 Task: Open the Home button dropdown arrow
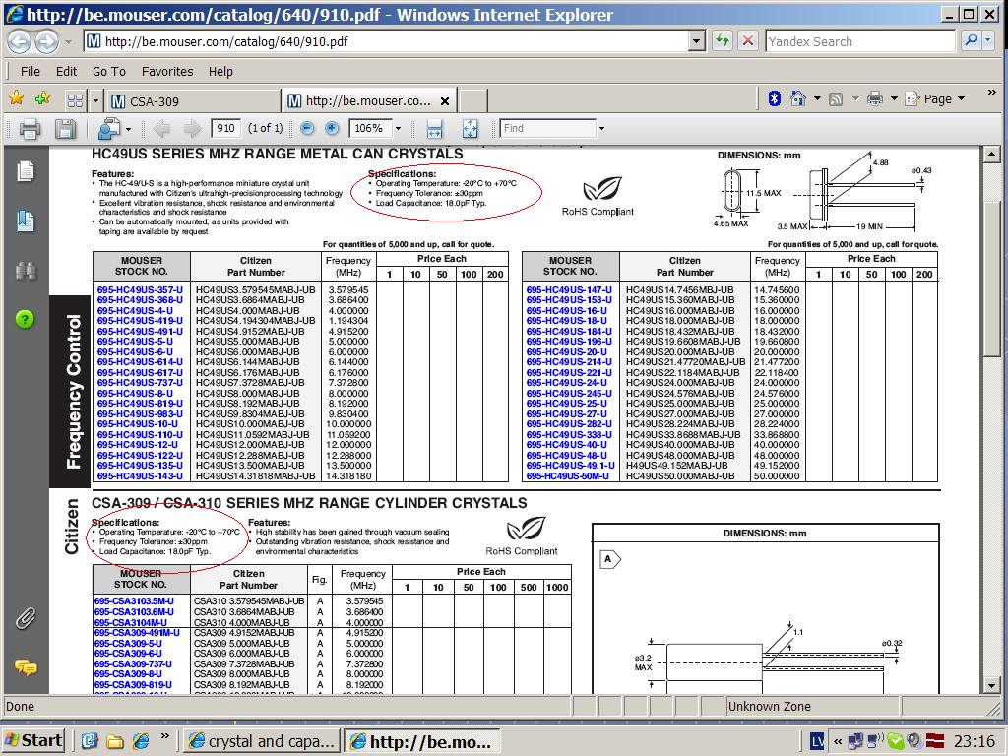pos(817,99)
